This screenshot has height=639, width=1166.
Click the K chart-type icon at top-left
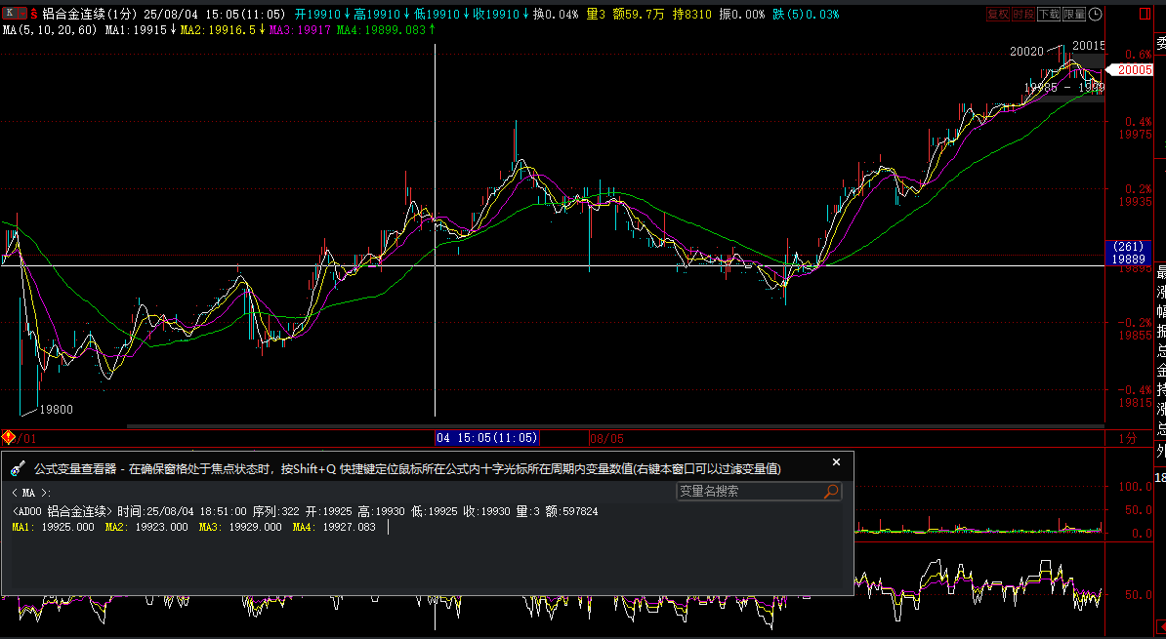tap(8, 14)
